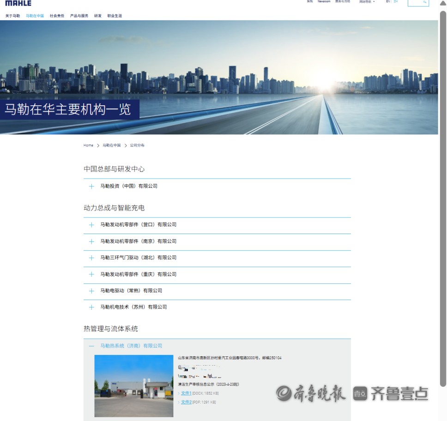This screenshot has height=421, width=447.
Task: Open the 马勒在中国 menu
Action: 35,16
